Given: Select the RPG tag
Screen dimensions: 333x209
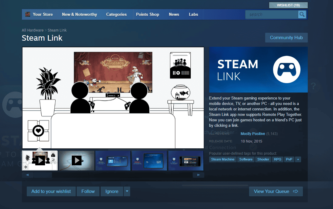Looking at the screenshot, I should coord(278,160).
